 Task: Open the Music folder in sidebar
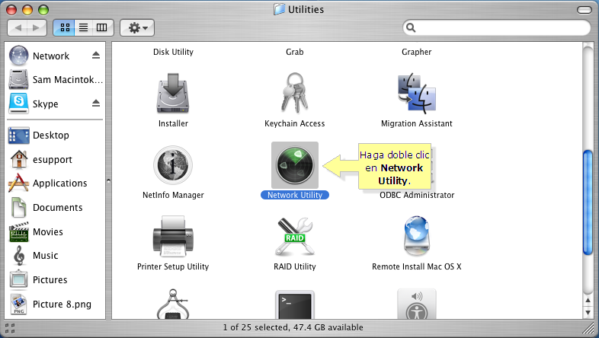(35, 255)
